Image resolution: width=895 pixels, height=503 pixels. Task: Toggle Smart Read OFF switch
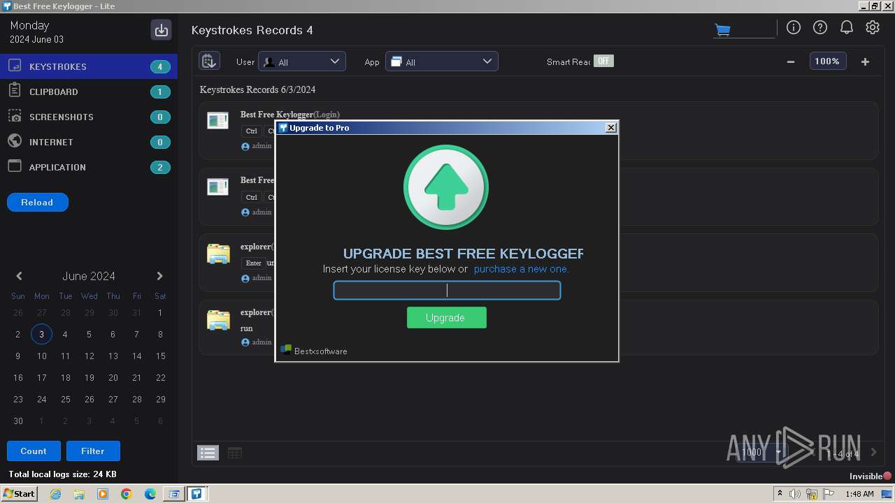603,61
